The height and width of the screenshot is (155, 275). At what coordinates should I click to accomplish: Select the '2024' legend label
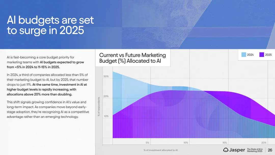click(250, 55)
